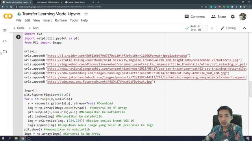Open the Comment panel
Screen dimensions: 252x141
[x=195, y=16]
